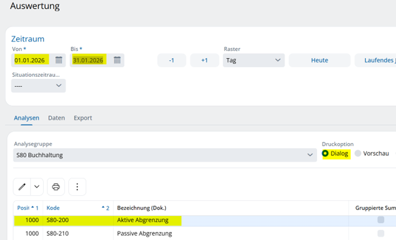Open the calendar picker for Von date
The height and width of the screenshot is (240, 396).
click(x=59, y=60)
